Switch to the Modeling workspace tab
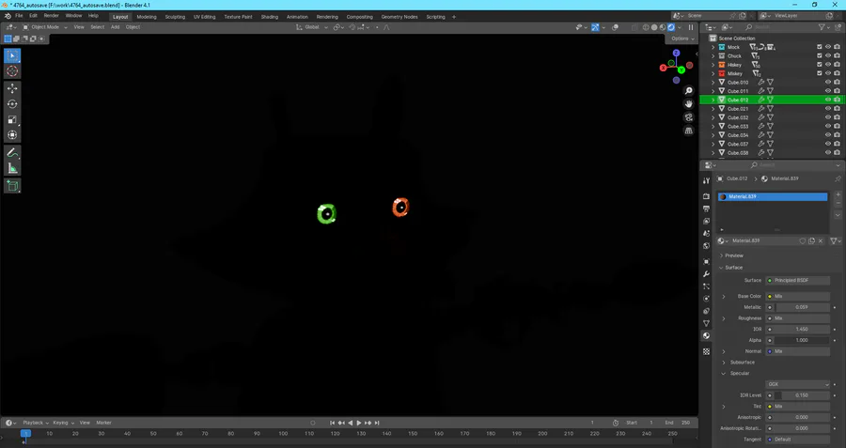This screenshot has height=448, width=846. tap(147, 17)
